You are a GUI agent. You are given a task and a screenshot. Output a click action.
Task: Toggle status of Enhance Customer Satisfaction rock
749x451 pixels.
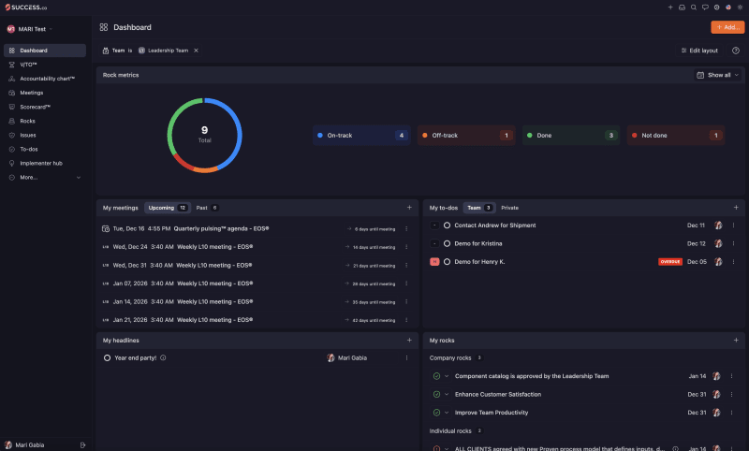[436, 394]
